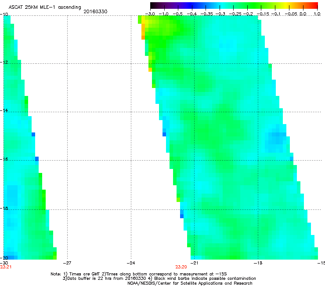Click the -0.4 color scale label
325x286 pixels.
(192, 14)
